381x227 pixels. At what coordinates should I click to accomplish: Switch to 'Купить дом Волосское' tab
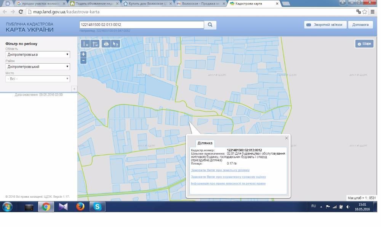[147, 4]
